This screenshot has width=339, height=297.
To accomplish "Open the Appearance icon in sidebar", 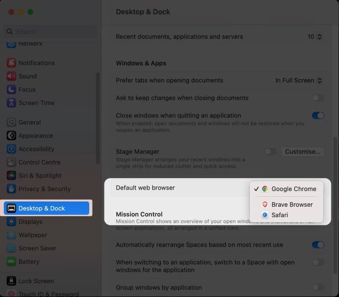I will click(11, 135).
